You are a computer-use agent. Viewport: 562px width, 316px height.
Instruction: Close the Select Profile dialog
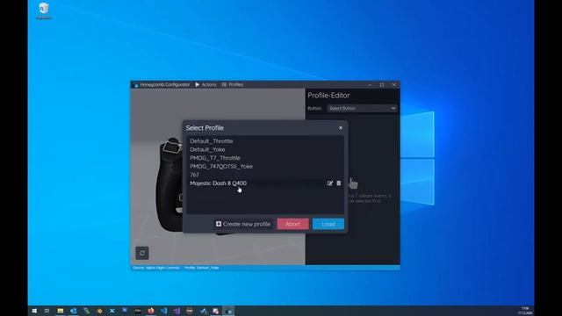point(341,127)
